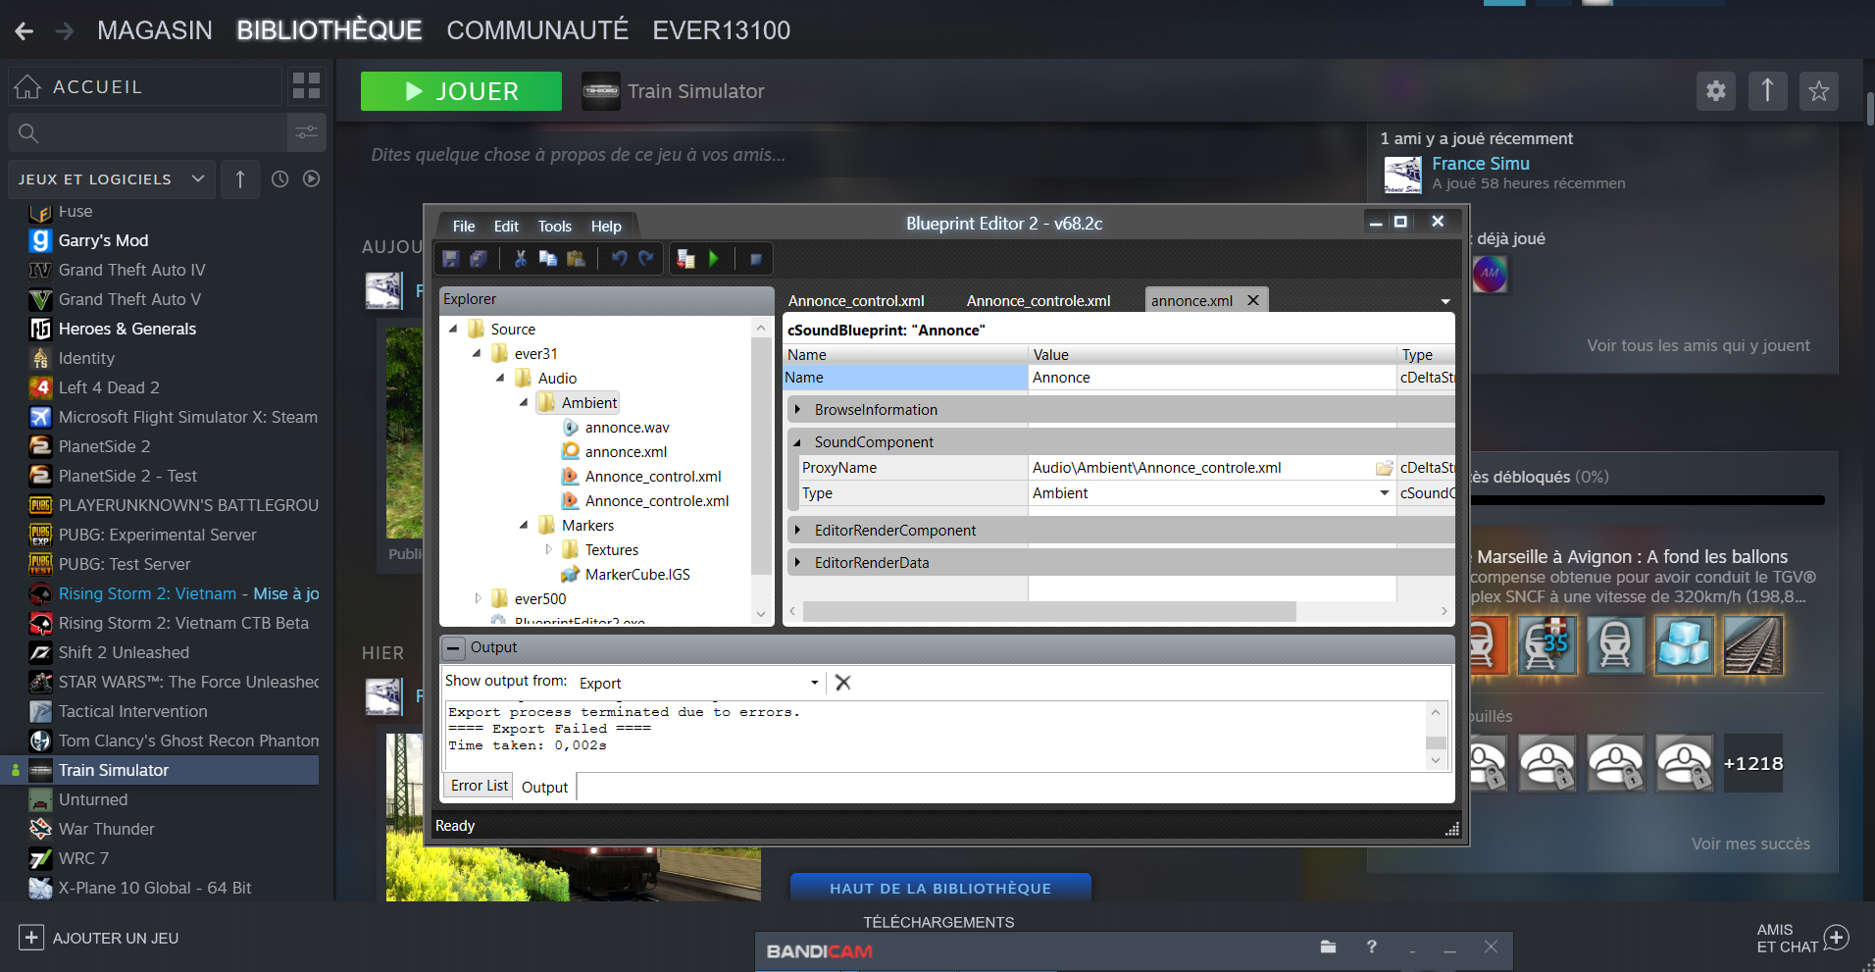Click the Export blueprint documents icon
Image resolution: width=1875 pixels, height=972 pixels.
click(x=686, y=259)
